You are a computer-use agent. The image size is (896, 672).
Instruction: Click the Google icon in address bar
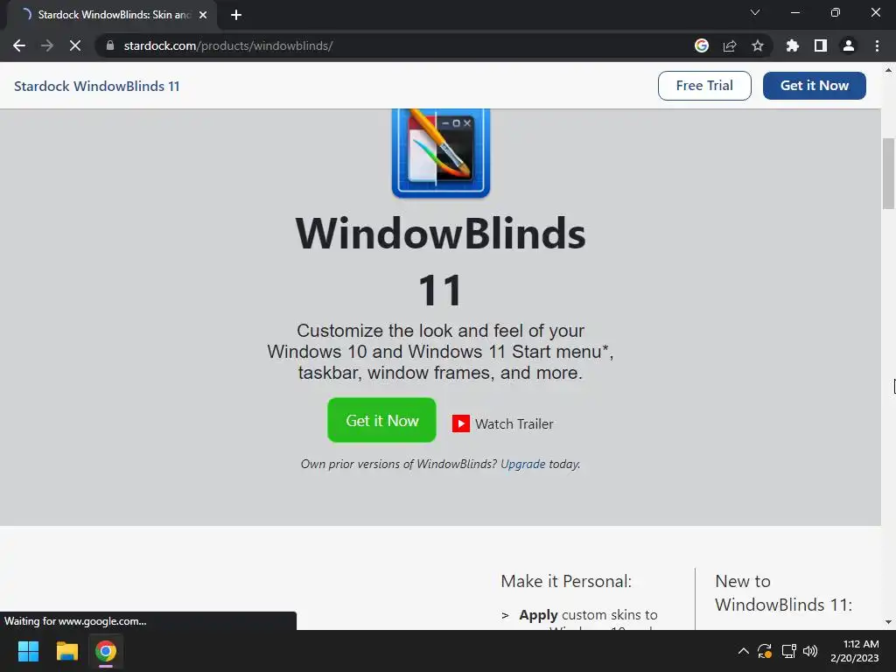click(702, 45)
